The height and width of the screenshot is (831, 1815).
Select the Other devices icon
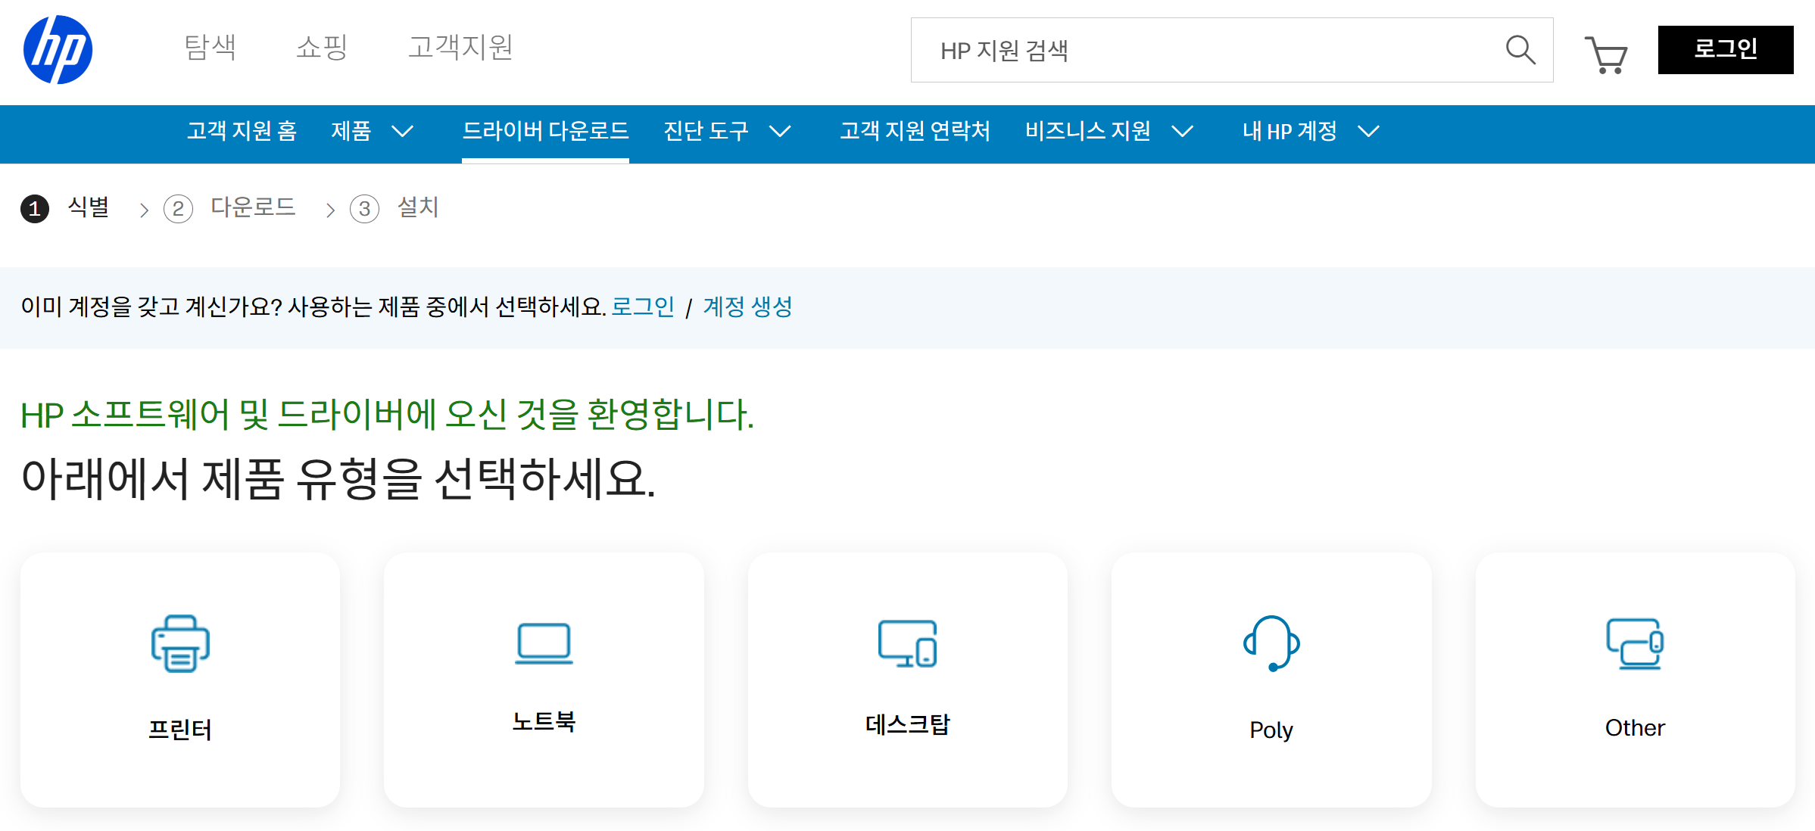[1635, 643]
